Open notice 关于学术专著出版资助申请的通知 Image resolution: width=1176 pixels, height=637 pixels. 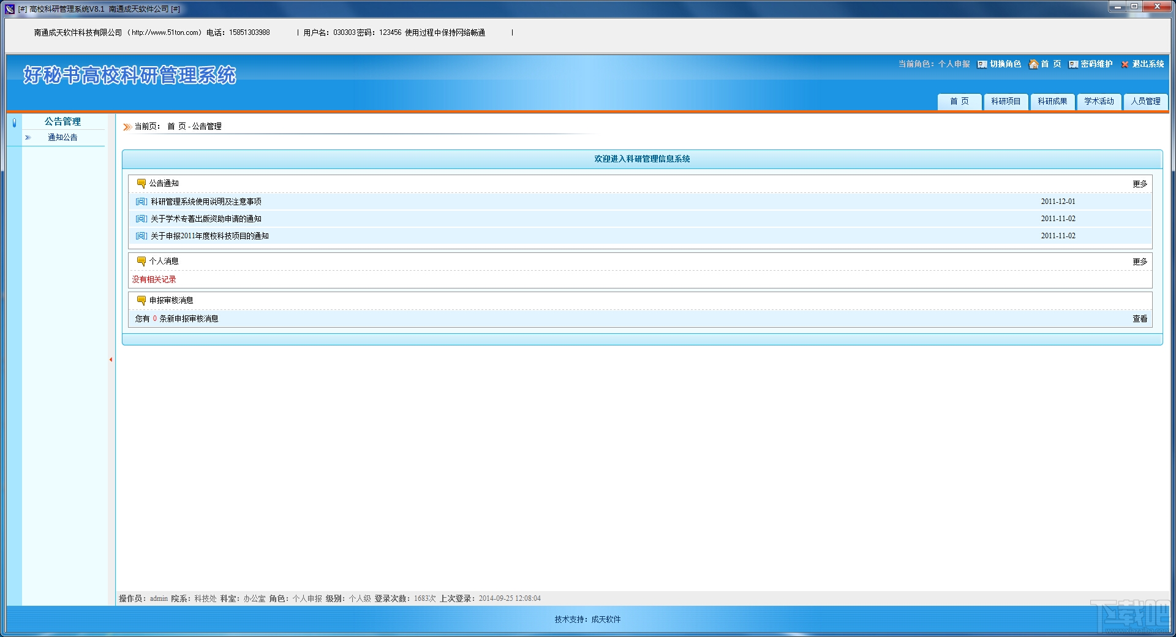click(x=206, y=219)
